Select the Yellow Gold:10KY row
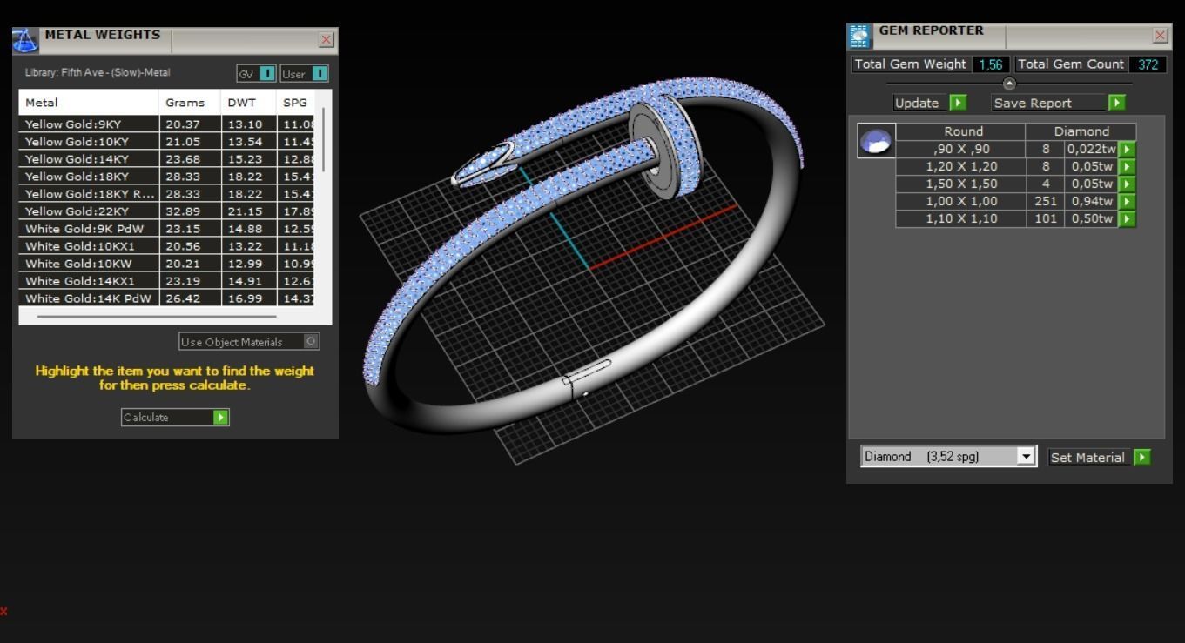This screenshot has width=1185, height=643. (166, 142)
